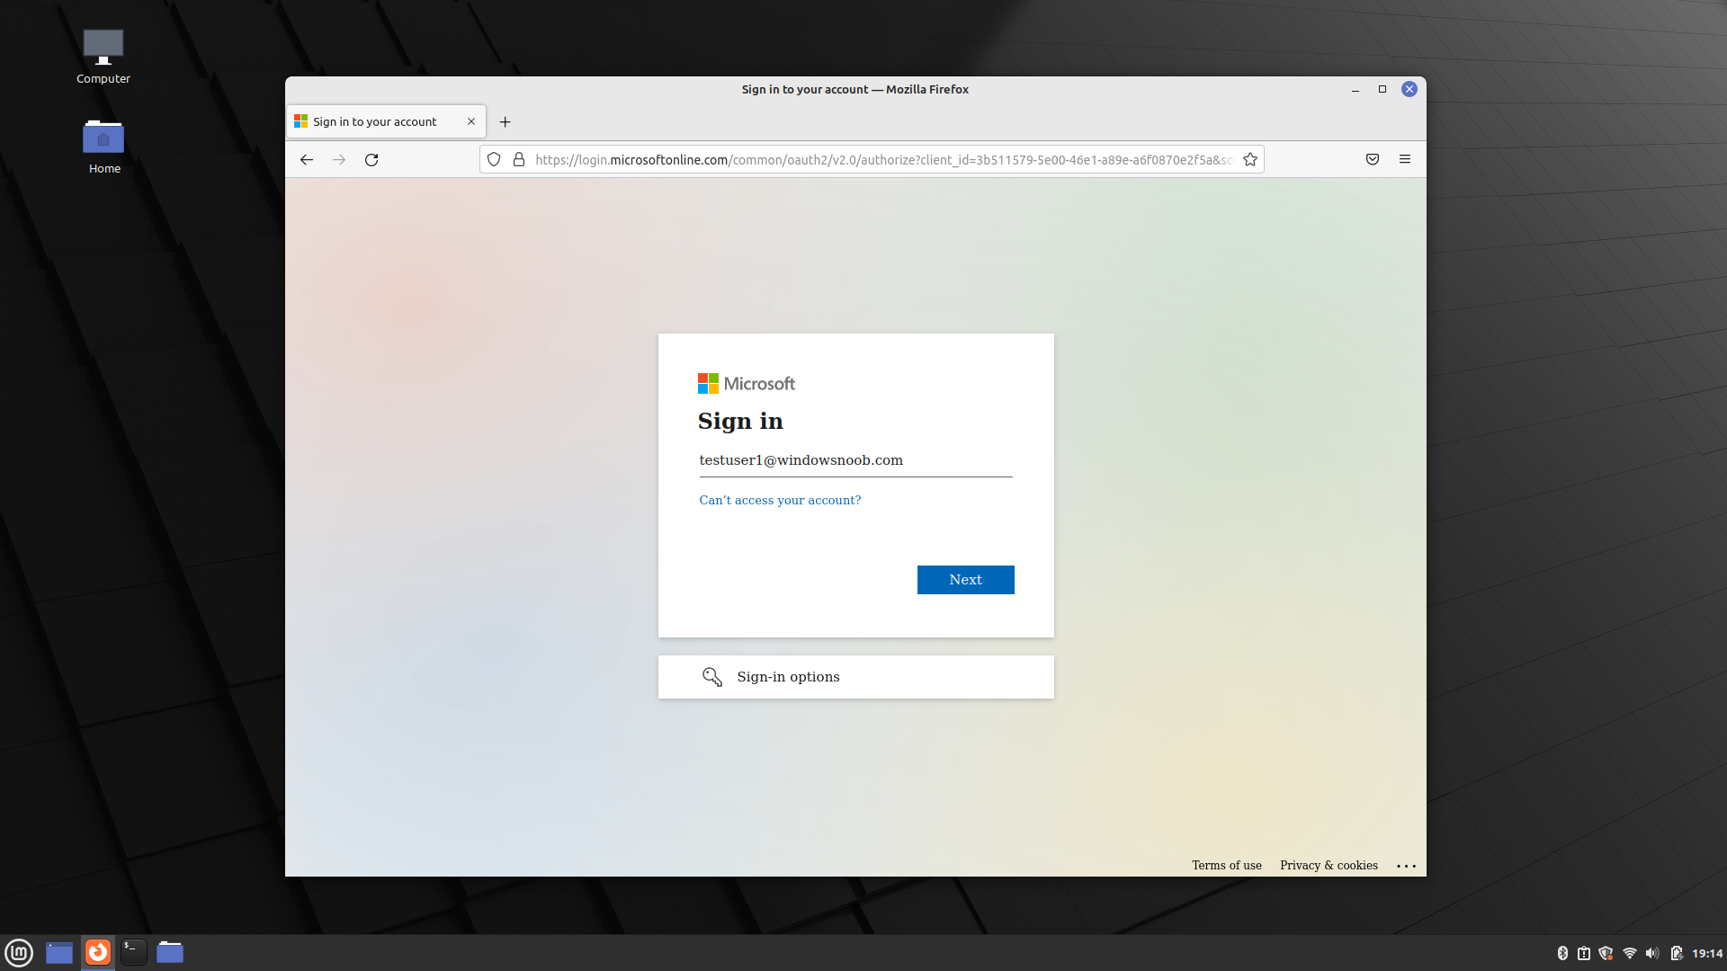Go back with the Firefox back arrow
Image resolution: width=1727 pixels, height=971 pixels.
[x=307, y=160]
